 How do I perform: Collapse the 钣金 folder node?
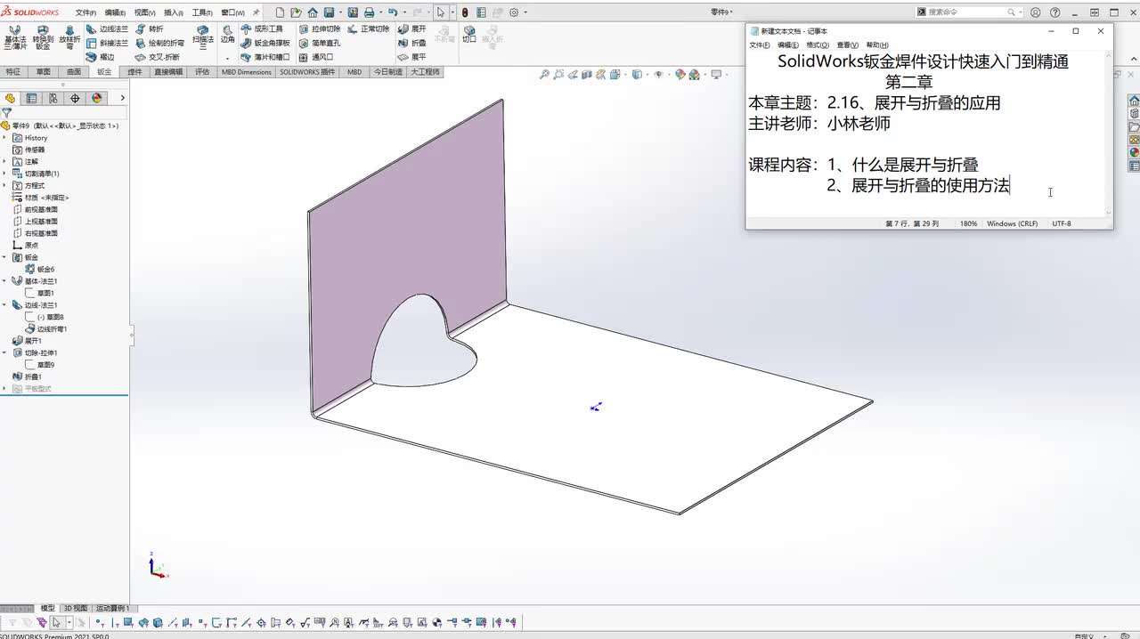pos(5,257)
